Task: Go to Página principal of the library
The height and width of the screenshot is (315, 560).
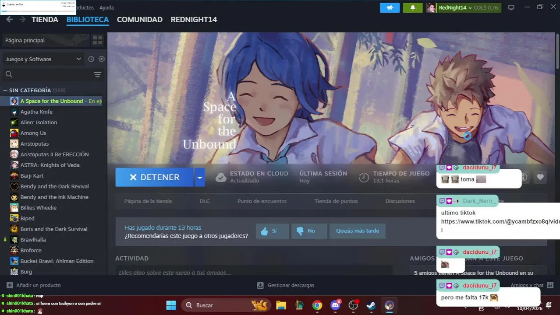Action: click(x=46, y=40)
